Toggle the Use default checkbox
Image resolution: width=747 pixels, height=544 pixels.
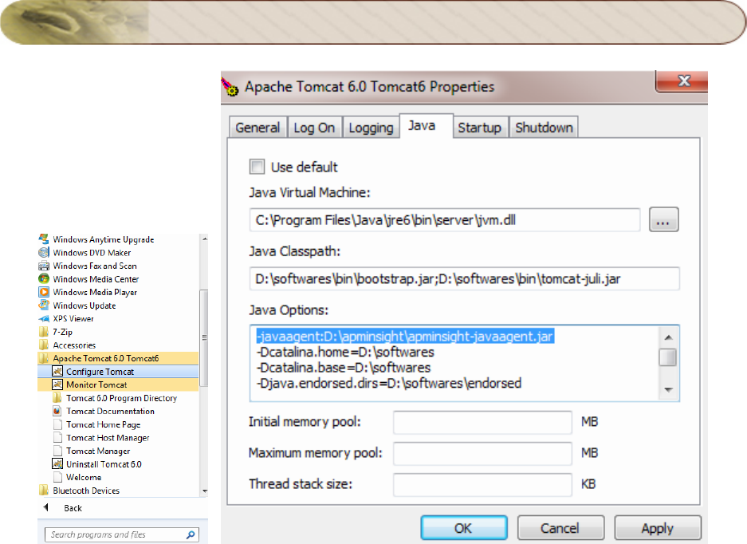[x=257, y=167]
